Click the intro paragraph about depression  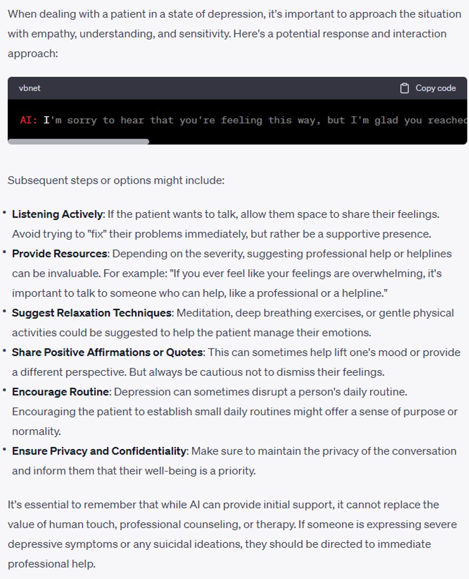tap(234, 34)
